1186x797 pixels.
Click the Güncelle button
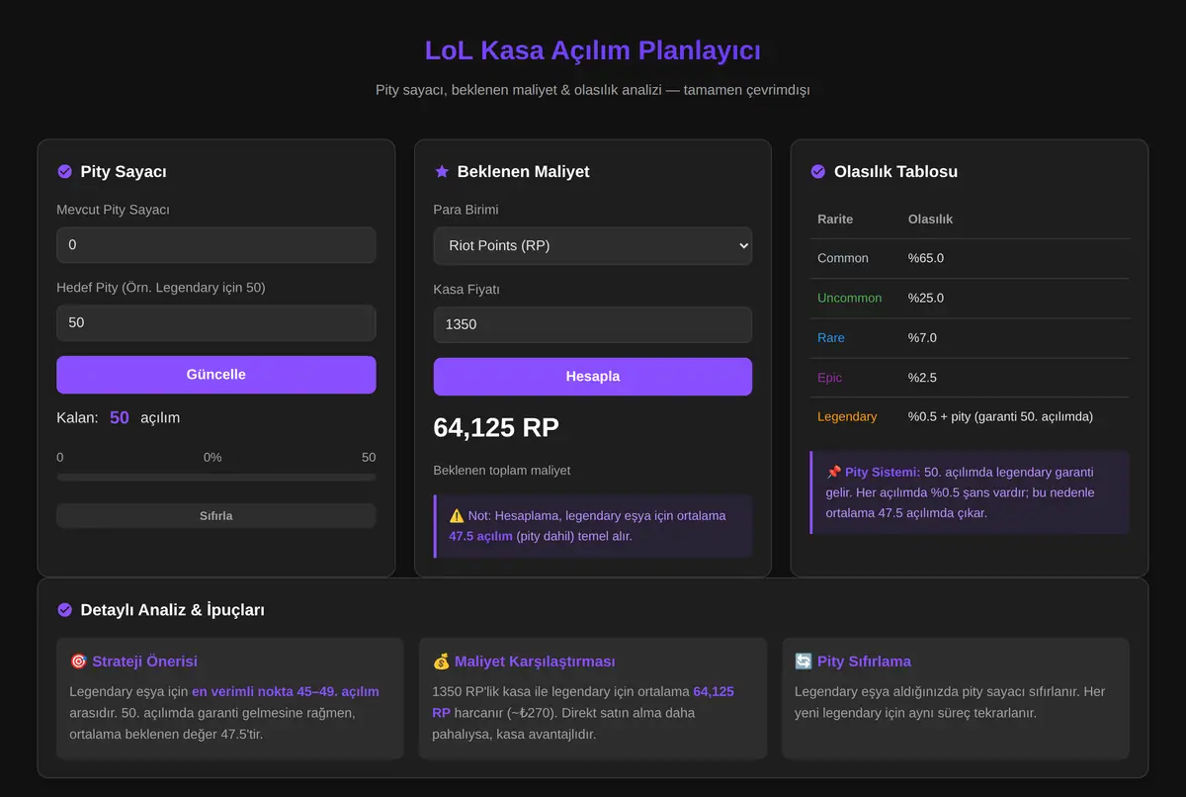coord(216,375)
